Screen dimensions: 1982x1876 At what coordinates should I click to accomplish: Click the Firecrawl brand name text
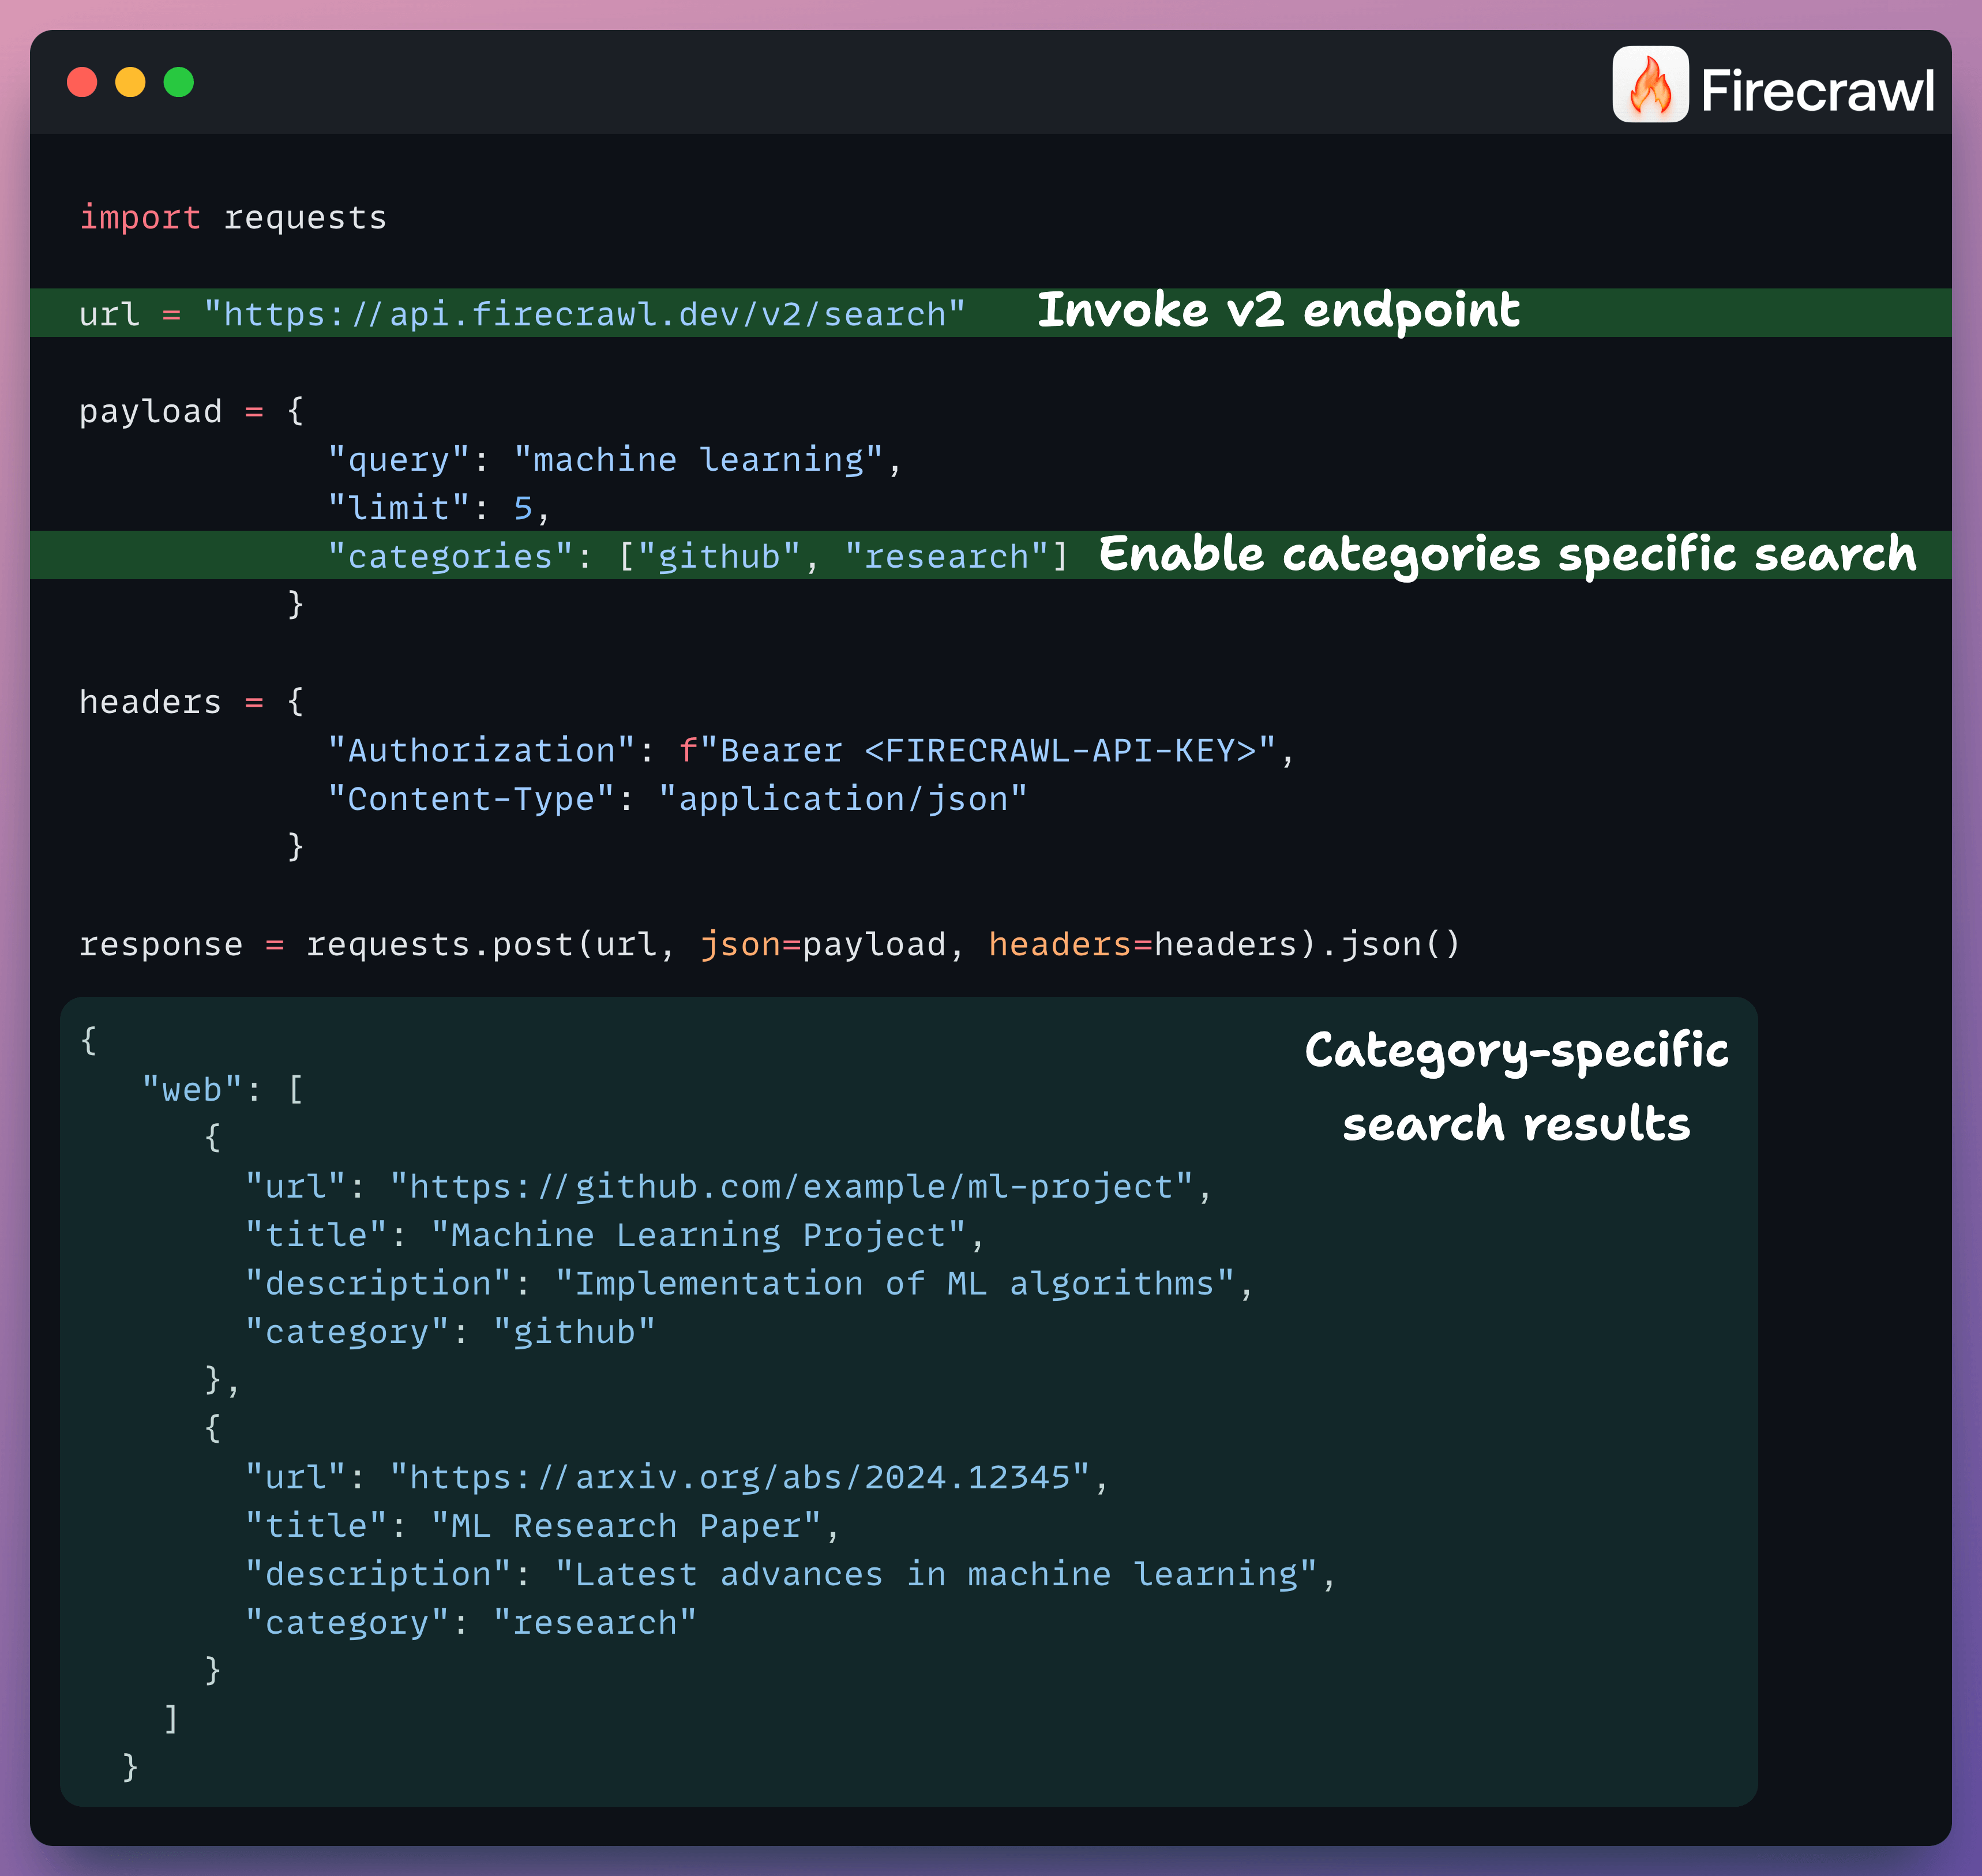1817,90
